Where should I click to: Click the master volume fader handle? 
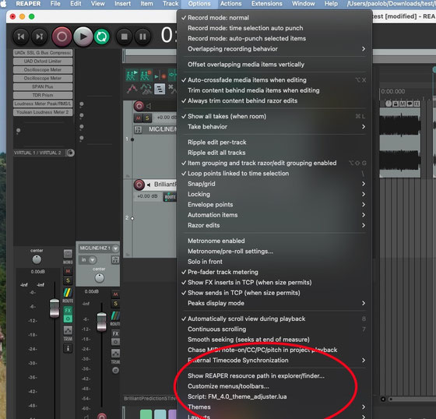[x=54, y=308]
